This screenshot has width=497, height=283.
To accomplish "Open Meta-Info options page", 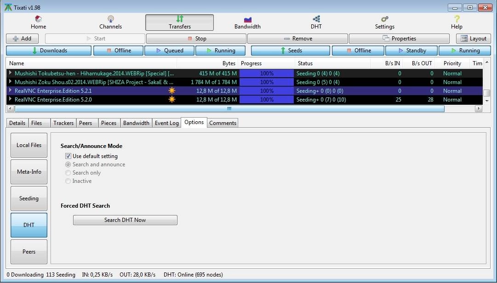I will 29,171.
